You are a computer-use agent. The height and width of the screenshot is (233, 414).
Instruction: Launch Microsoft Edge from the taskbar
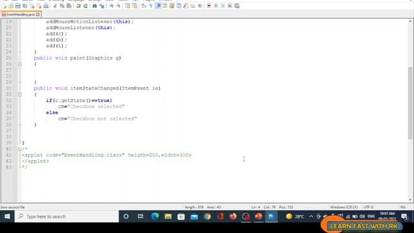pyautogui.click(x=155, y=216)
